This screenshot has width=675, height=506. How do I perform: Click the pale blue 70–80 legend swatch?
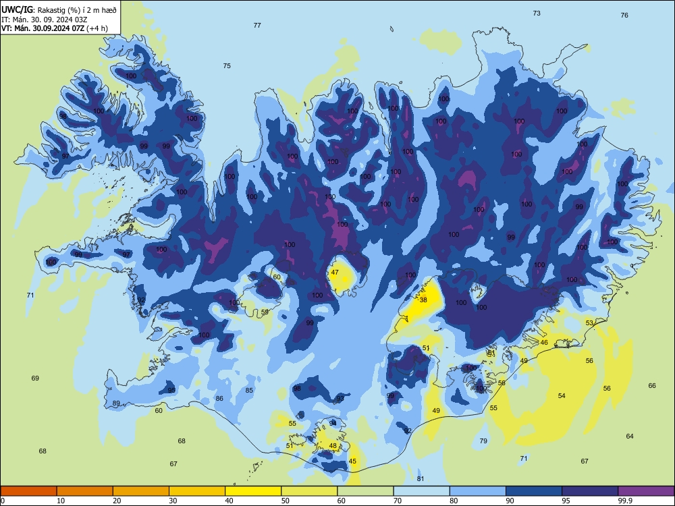tap(421, 491)
